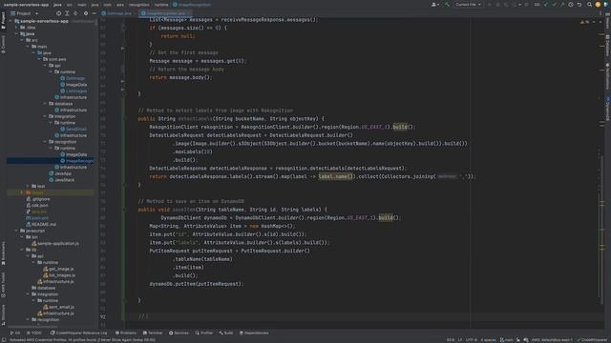This screenshot has height=343, width=611.
Task: Collapse the main folder
Action: 28,47
